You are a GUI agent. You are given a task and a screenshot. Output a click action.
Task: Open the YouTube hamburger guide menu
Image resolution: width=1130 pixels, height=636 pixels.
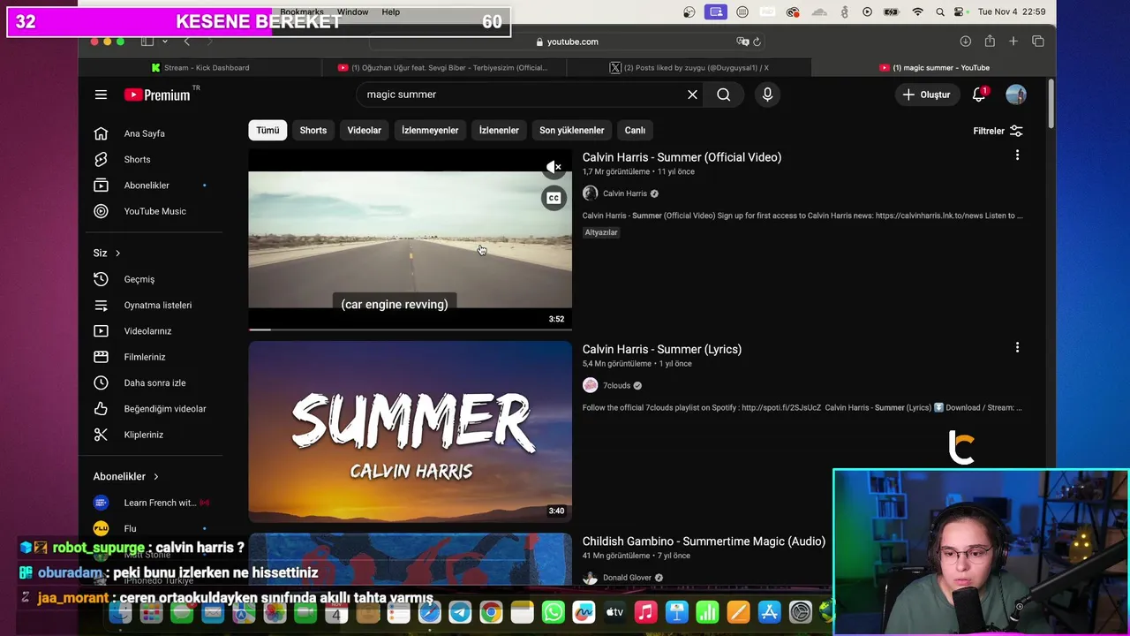tap(101, 95)
